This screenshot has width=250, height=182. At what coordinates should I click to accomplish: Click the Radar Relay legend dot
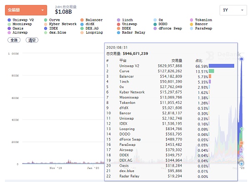tap(119, 32)
